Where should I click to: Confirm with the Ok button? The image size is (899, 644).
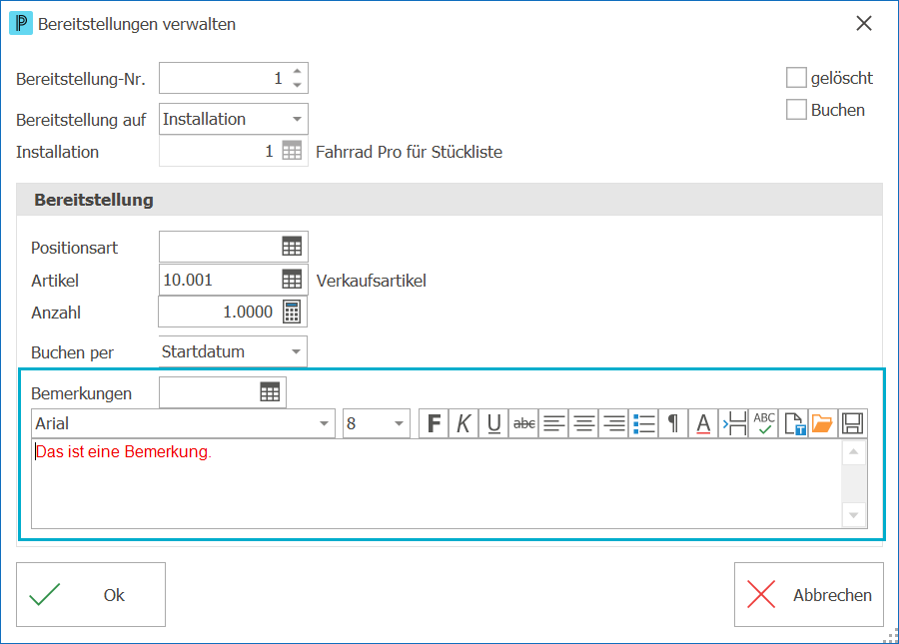coord(91,595)
